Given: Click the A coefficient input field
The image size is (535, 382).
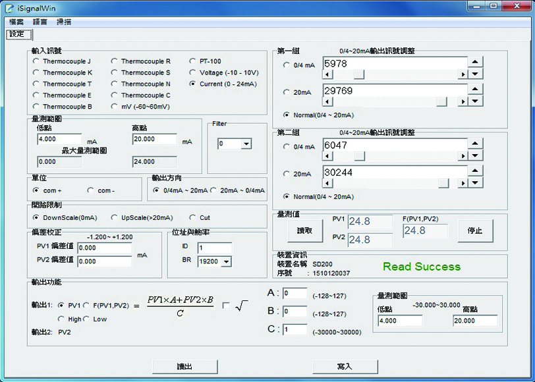Looking at the screenshot, I should [295, 293].
